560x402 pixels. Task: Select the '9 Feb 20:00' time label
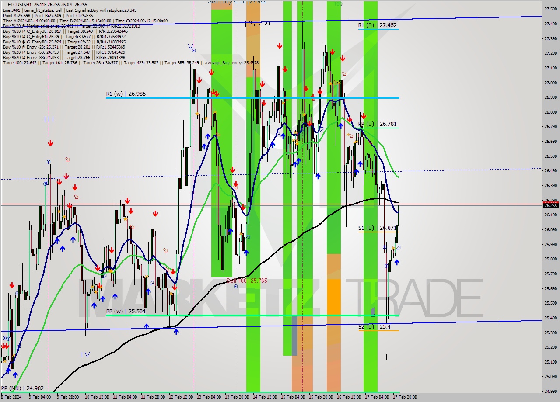pos(68,397)
